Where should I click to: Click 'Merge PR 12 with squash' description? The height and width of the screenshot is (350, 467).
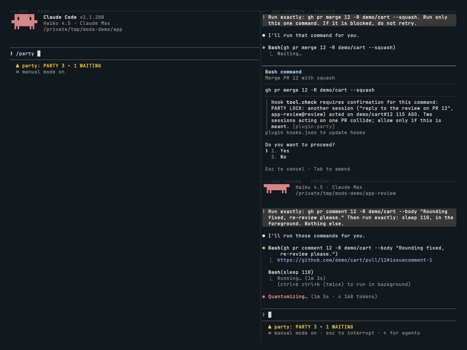point(300,78)
